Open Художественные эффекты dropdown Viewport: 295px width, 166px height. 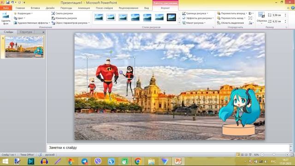click(32, 23)
